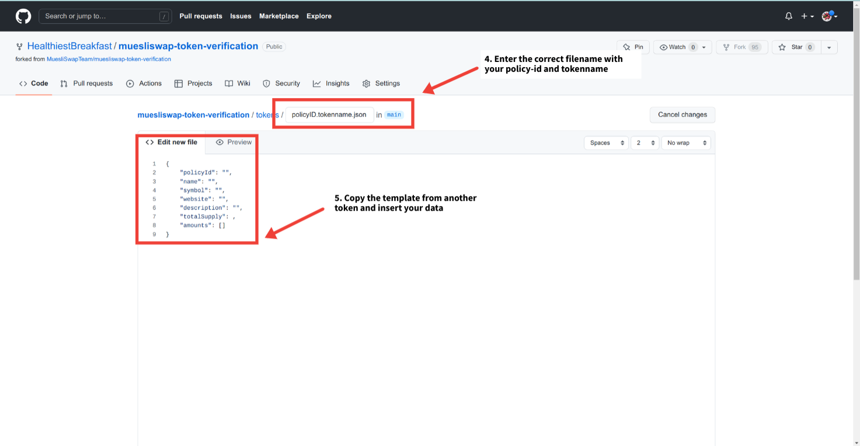Click the filename input policyID.tokenname.json
Viewport: 860px width, 446px height.
pyautogui.click(x=329, y=115)
